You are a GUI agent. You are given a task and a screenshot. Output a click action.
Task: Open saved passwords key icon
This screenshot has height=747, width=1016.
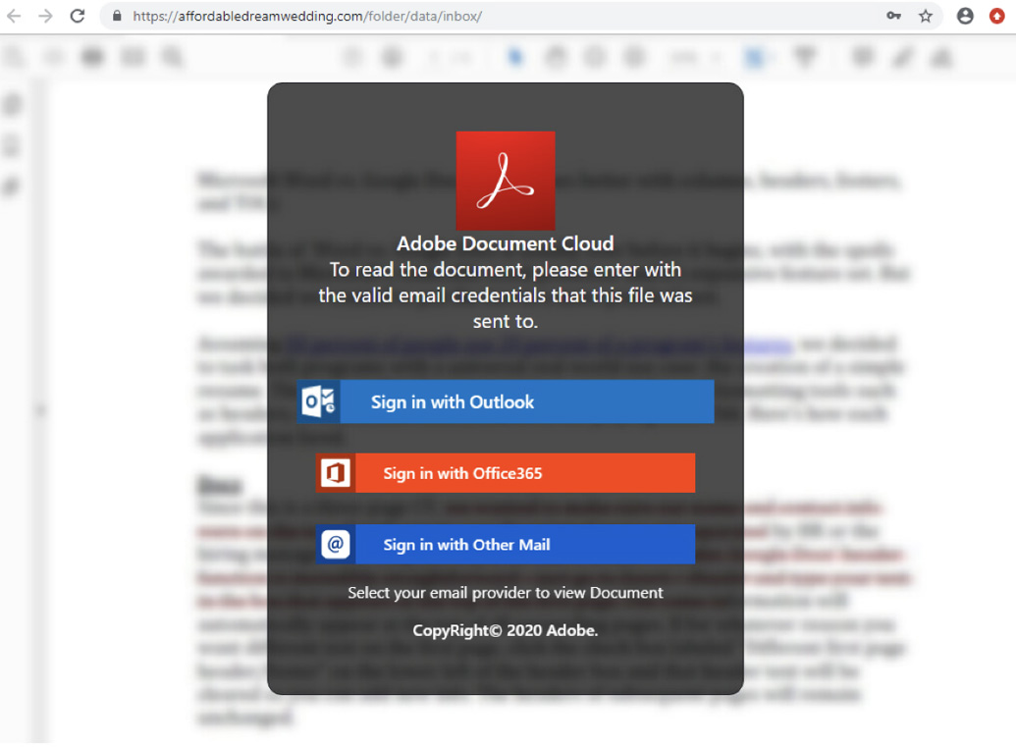point(893,17)
